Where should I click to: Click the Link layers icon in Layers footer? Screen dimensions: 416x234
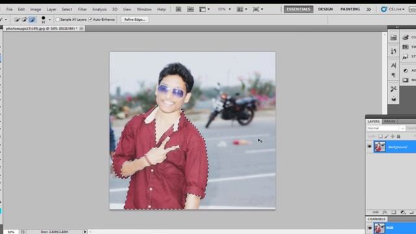point(376,213)
